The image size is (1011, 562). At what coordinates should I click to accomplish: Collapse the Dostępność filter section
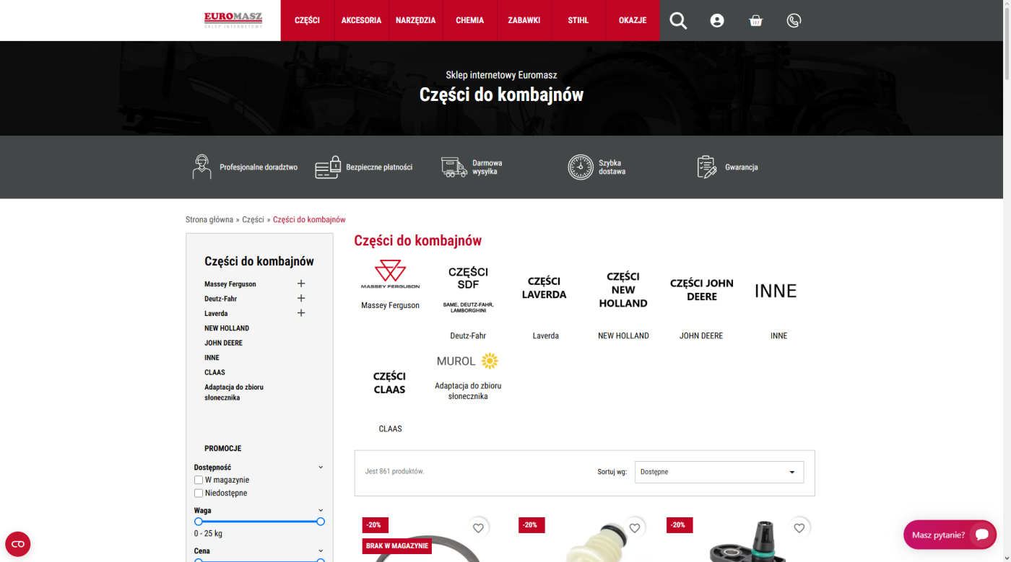tap(321, 467)
